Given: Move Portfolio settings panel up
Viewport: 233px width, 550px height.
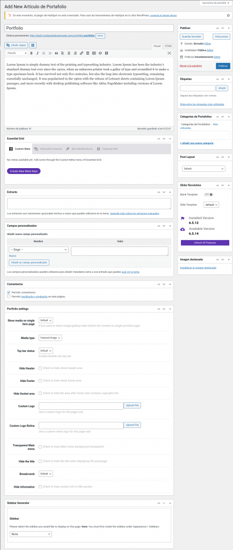Looking at the screenshot, I should click(158, 309).
